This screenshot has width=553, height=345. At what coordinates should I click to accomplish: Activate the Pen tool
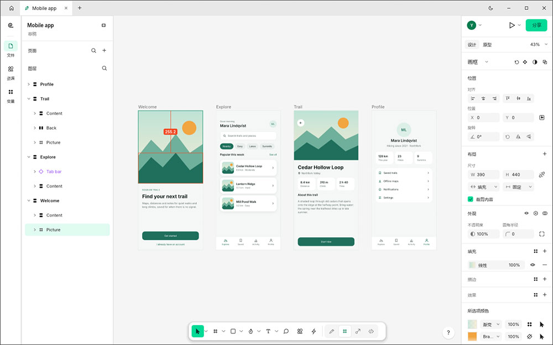(x=251, y=331)
